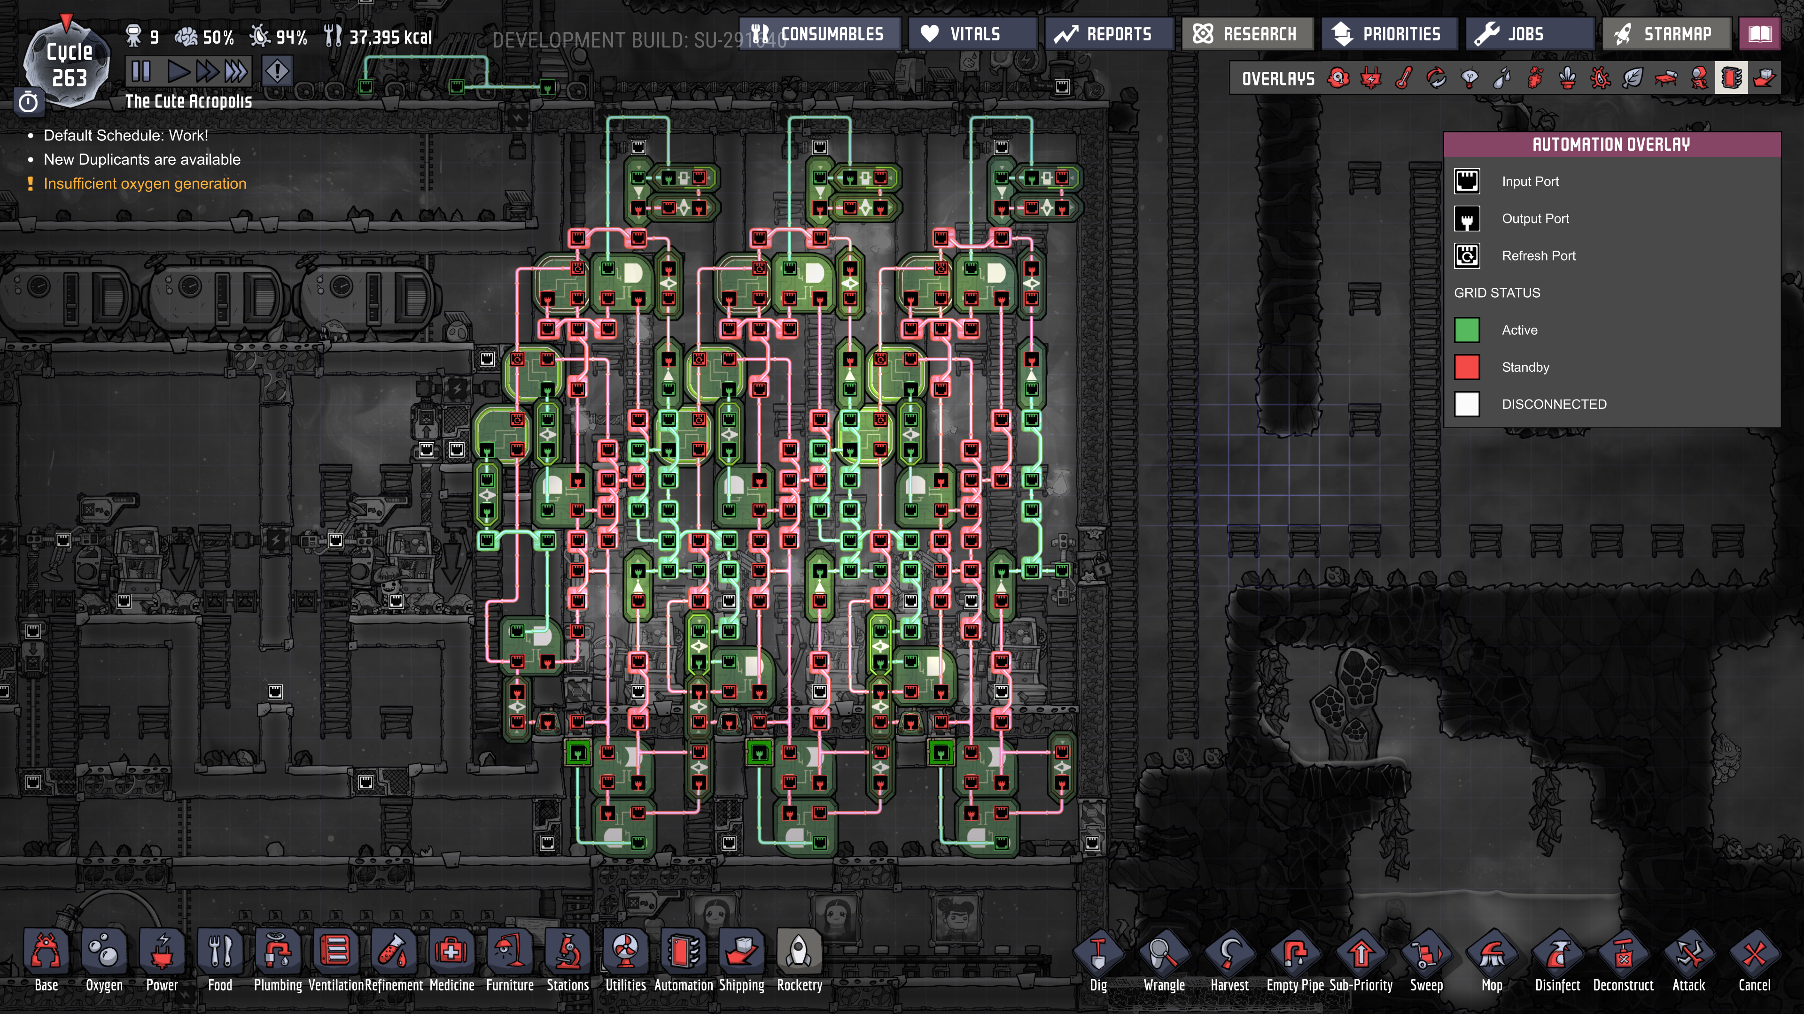This screenshot has width=1804, height=1014.
Task: Toggle the Temperature overlay thermometer icon
Action: (1403, 78)
